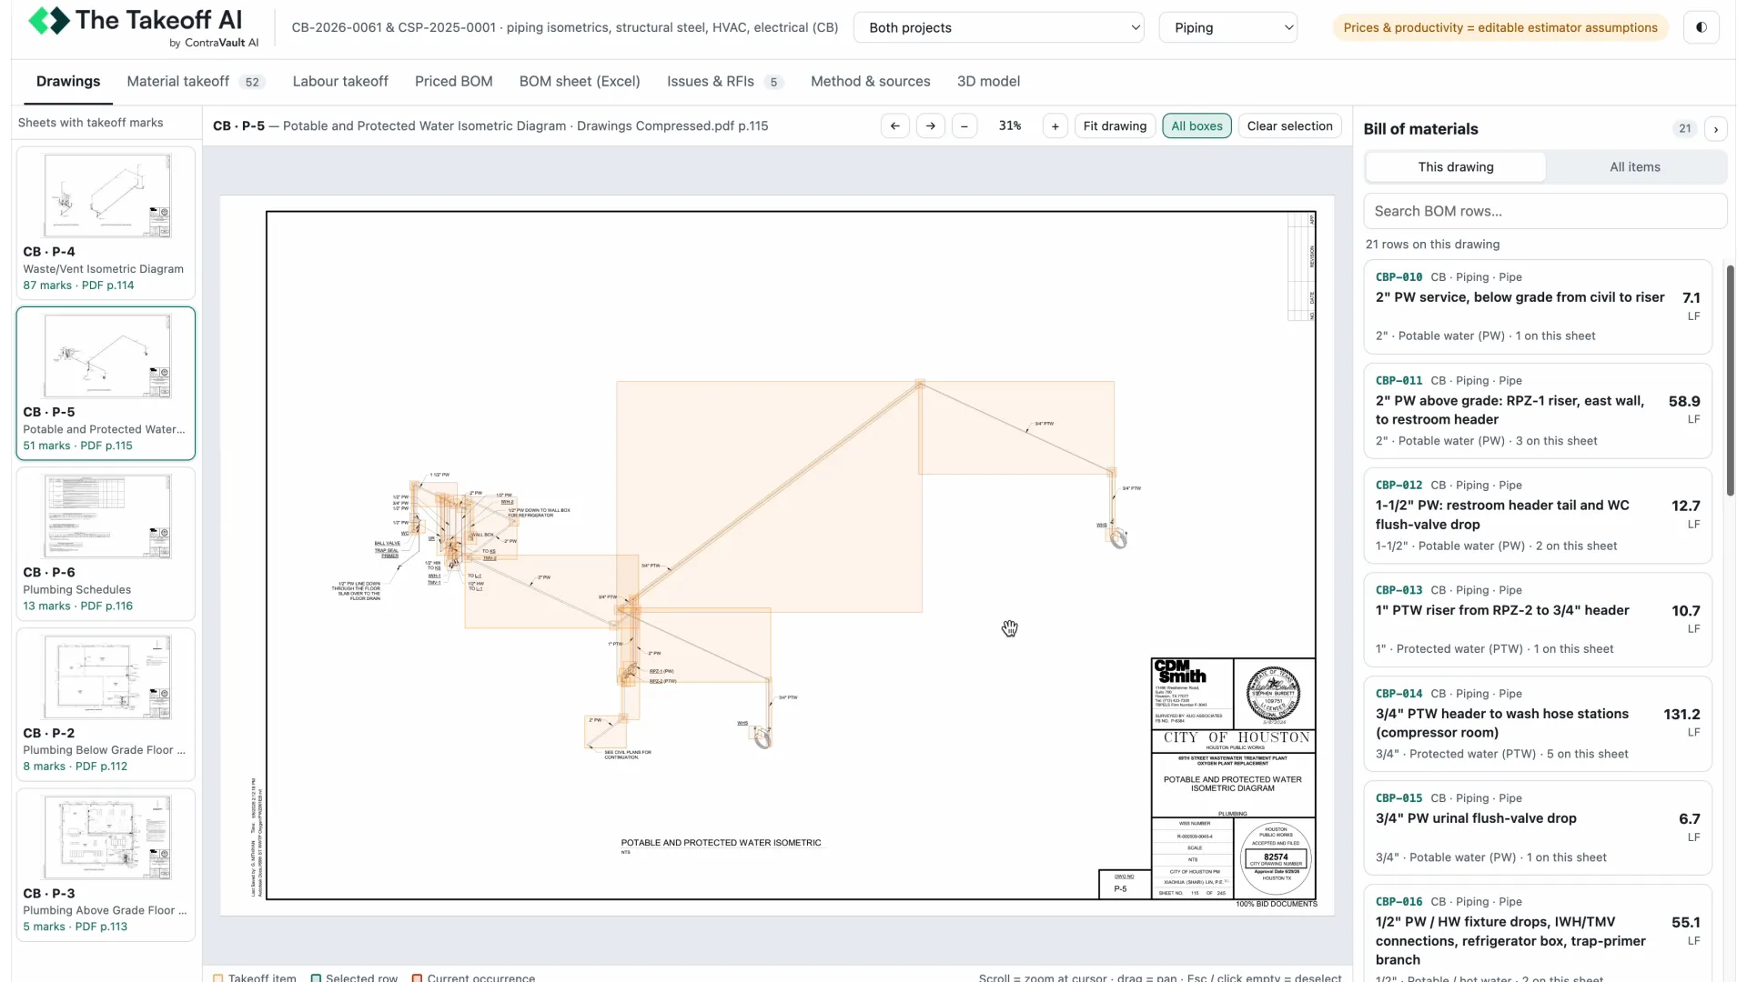Collapse Bill of materials panel chevron
Image resolution: width=1747 pixels, height=982 pixels.
(x=1716, y=129)
